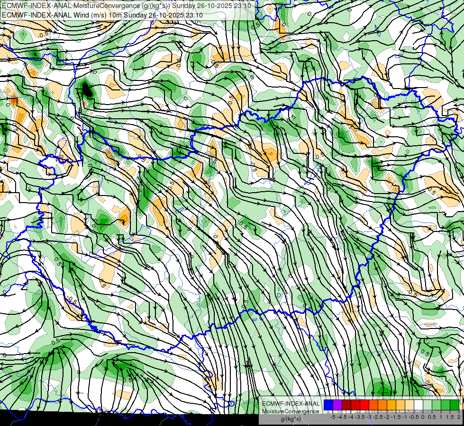464x426 pixels.
Task: Click the 'g/(kg*s)' unit in legend
Action: click(291, 419)
